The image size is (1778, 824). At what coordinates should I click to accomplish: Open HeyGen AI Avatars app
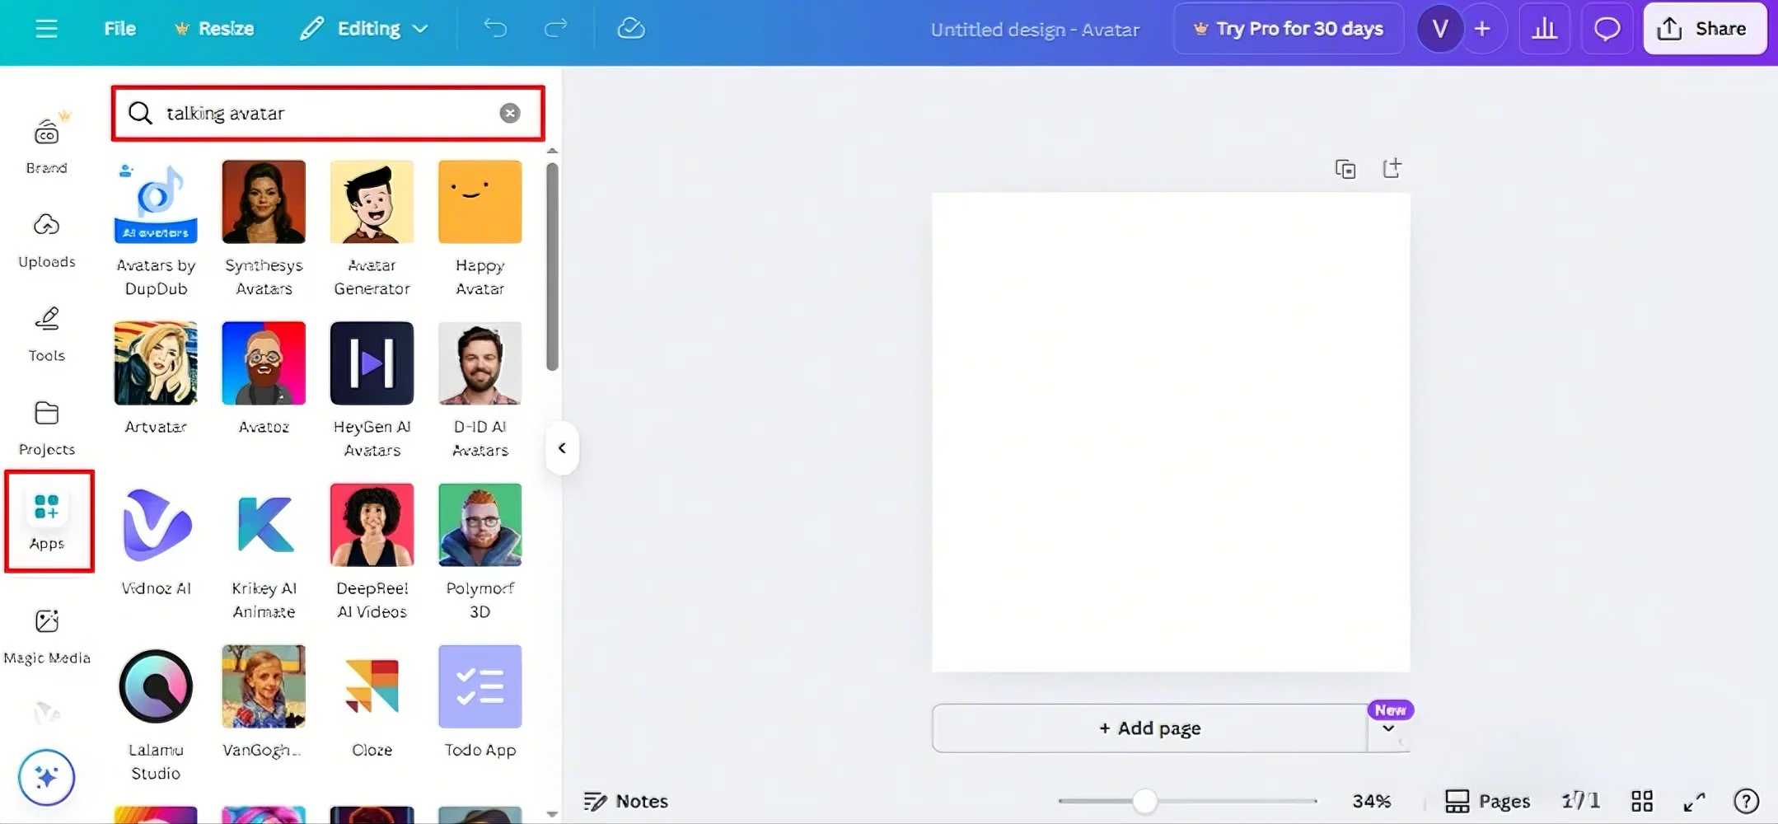pyautogui.click(x=372, y=391)
